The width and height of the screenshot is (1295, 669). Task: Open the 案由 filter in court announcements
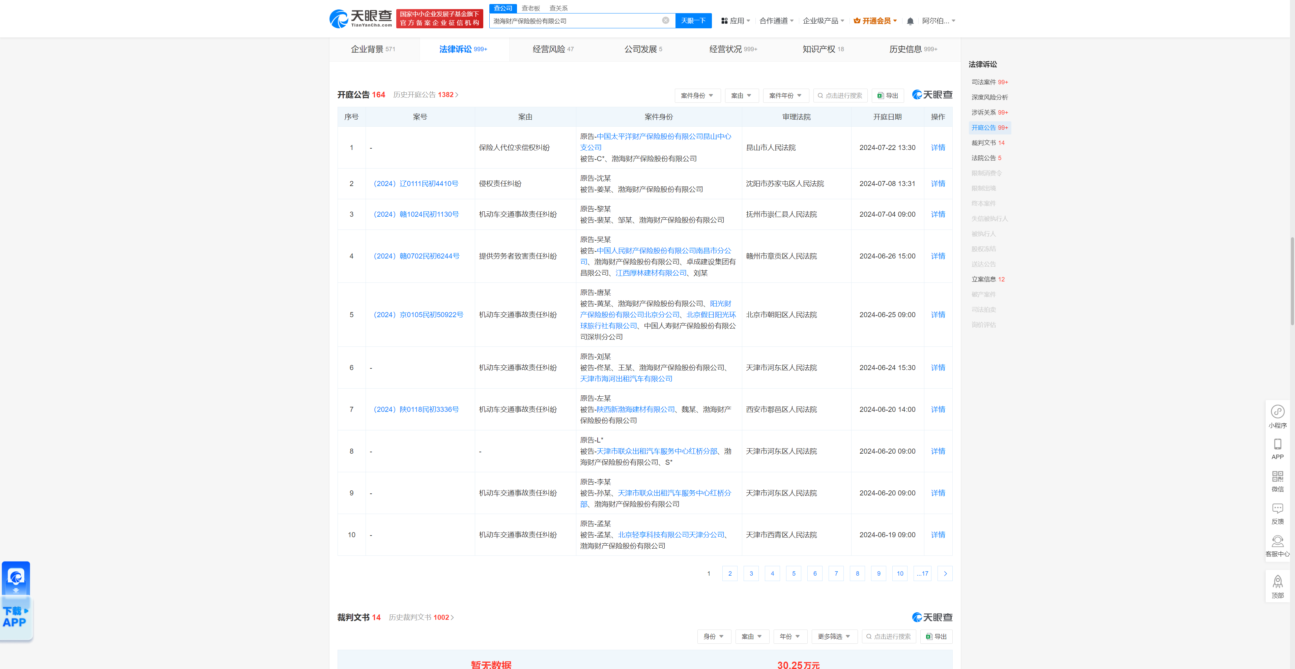[x=742, y=95]
